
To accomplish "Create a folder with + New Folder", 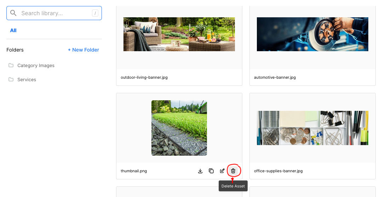I will (x=84, y=50).
